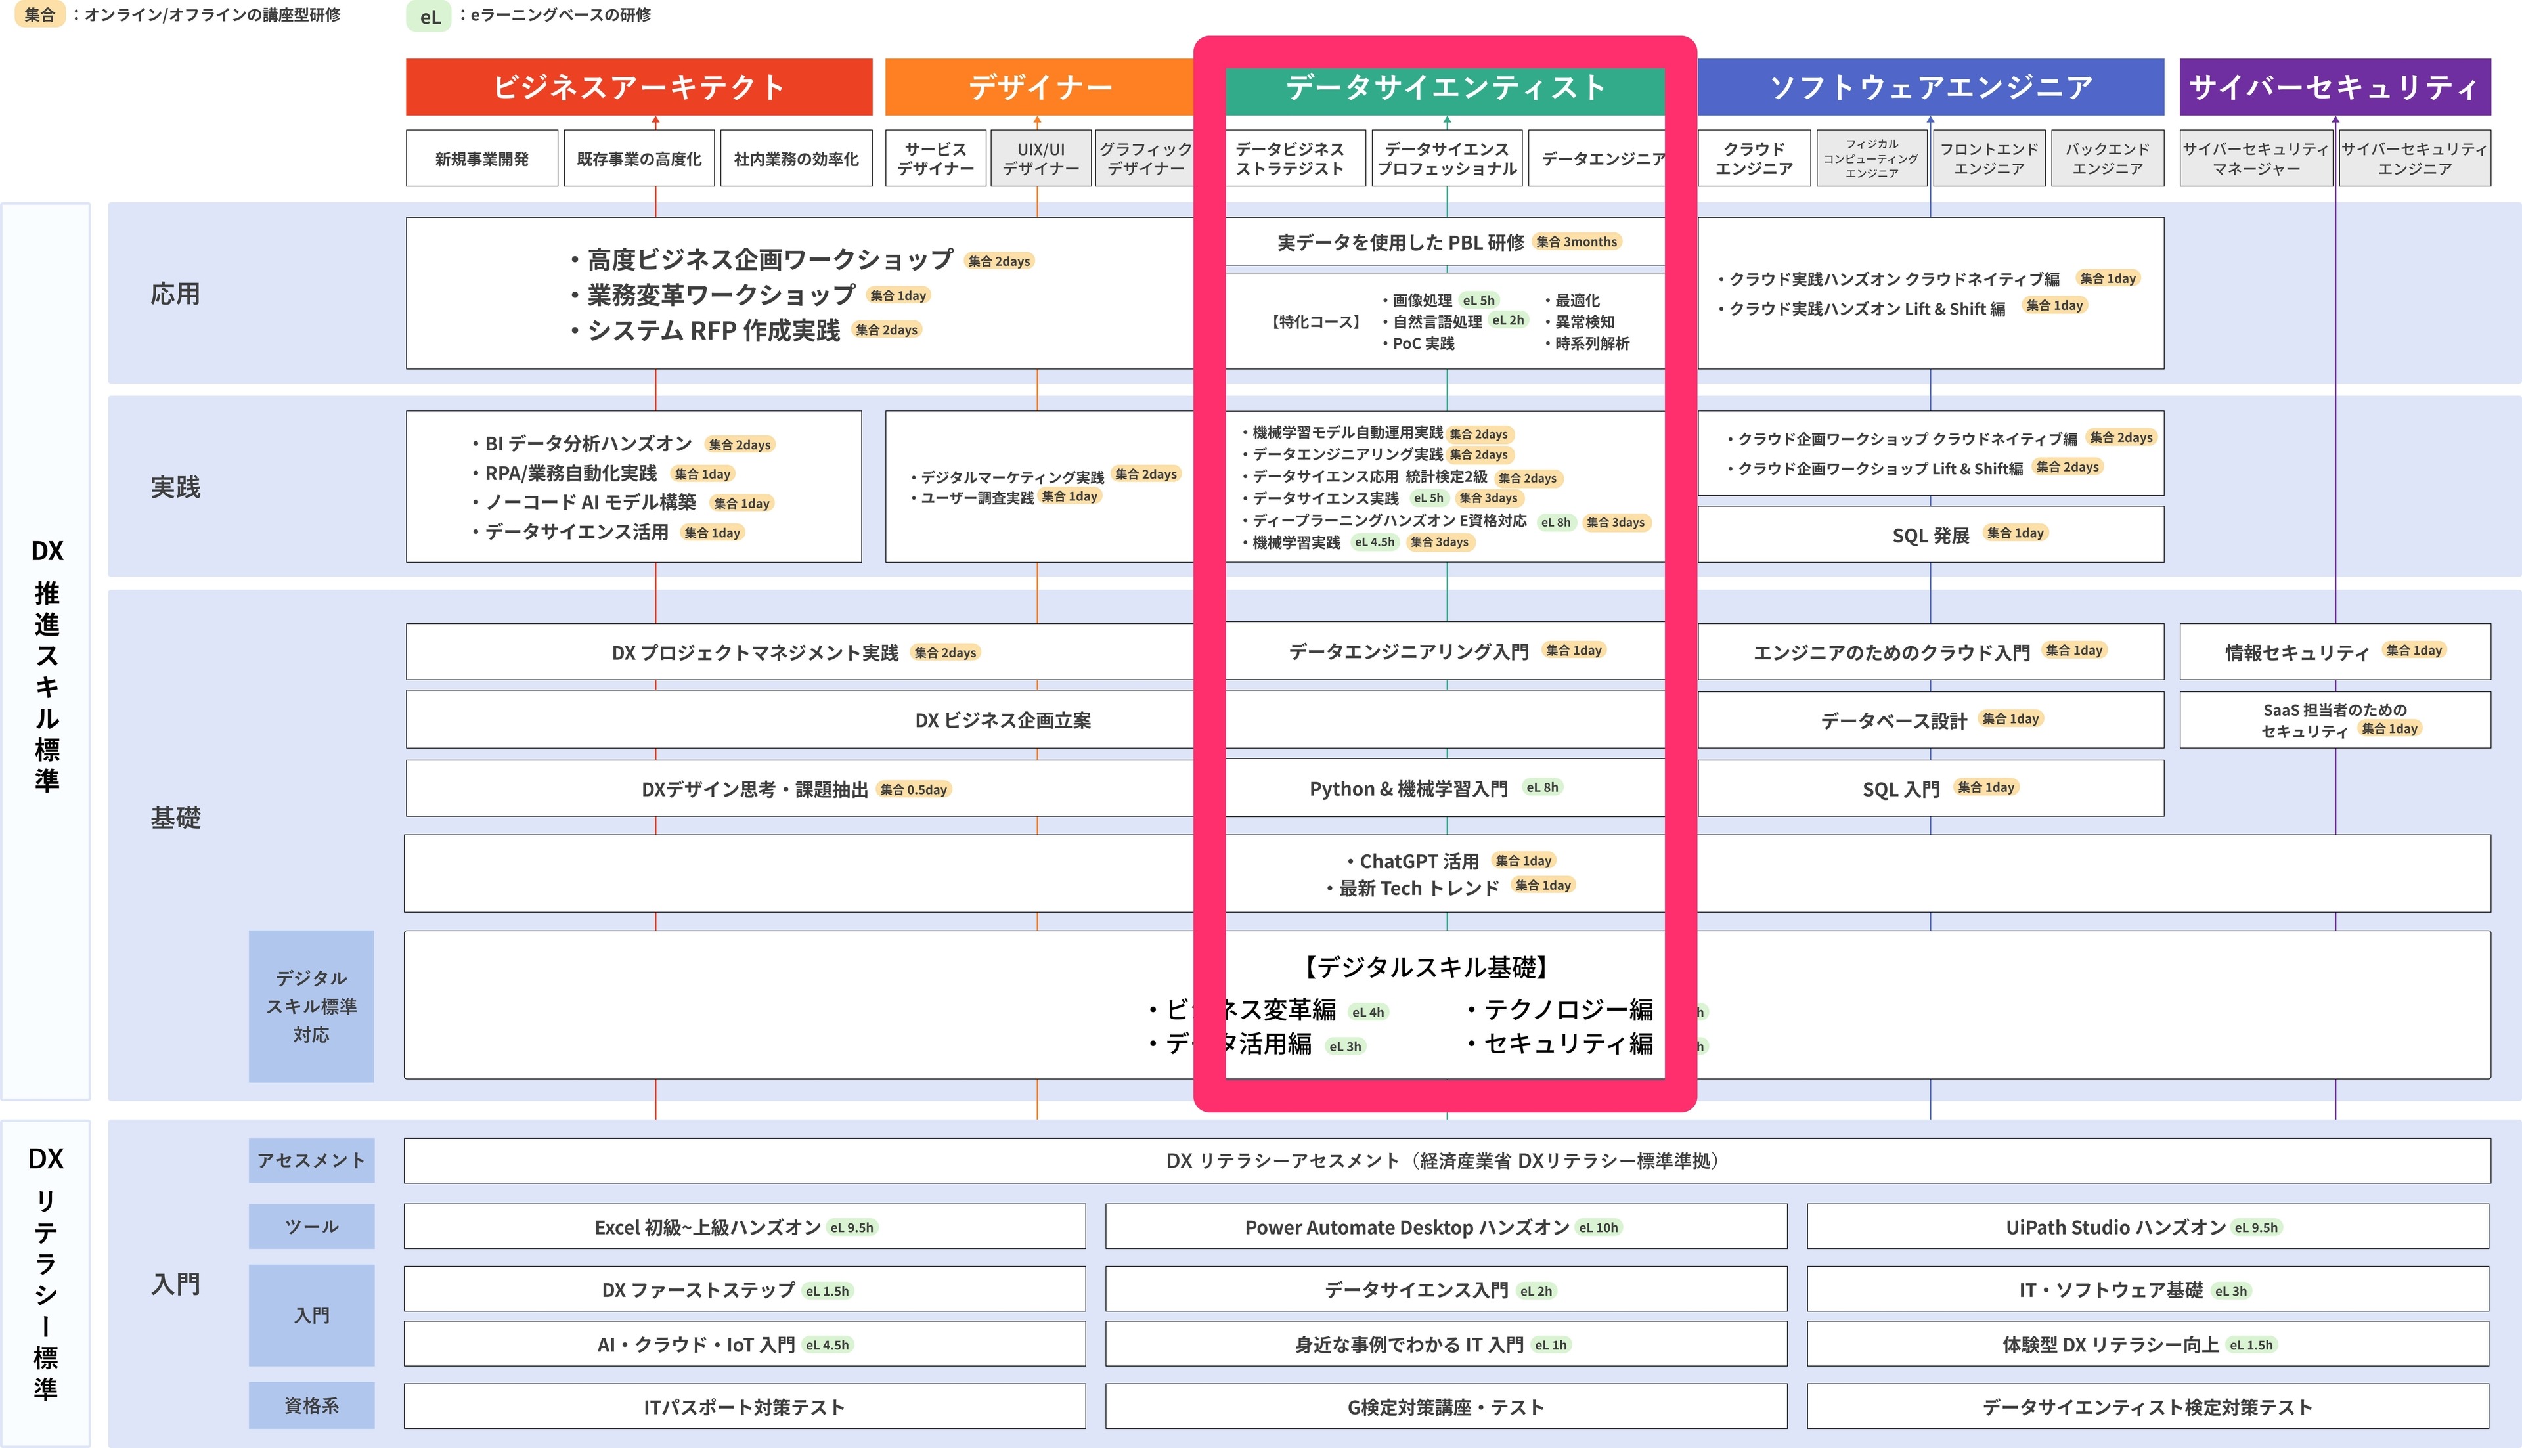Screen dimensions: 2522x1448
Task: Click the サイバーセキュリティ header
Action: 2334,87
